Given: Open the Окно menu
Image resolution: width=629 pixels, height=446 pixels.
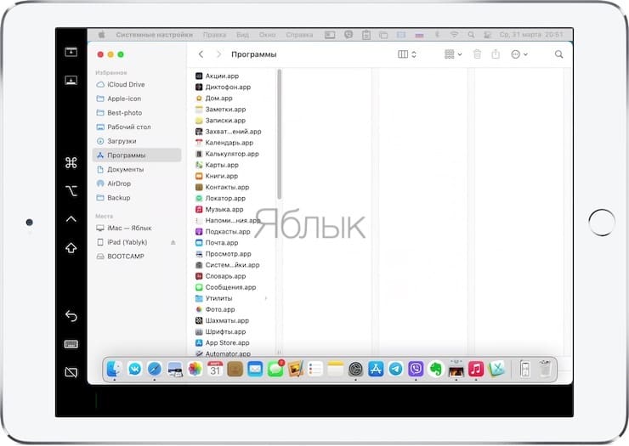Looking at the screenshot, I should (267, 35).
